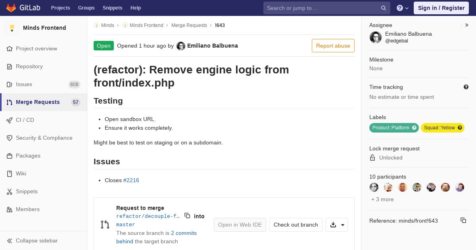Image resolution: width=476 pixels, height=250 pixels.
Task: Collapse the sidebar using double chevron
Action: (x=10, y=240)
